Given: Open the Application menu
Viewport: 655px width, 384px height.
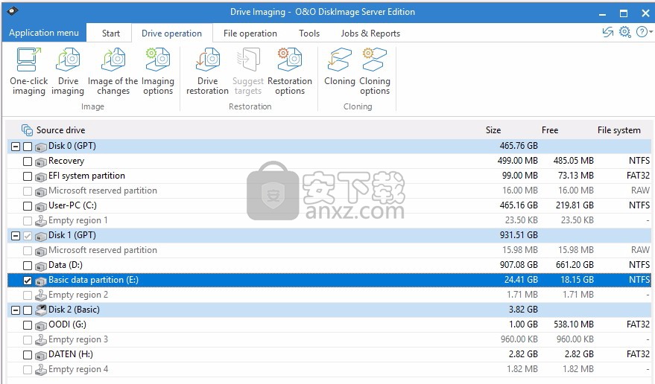Looking at the screenshot, I should coord(44,33).
